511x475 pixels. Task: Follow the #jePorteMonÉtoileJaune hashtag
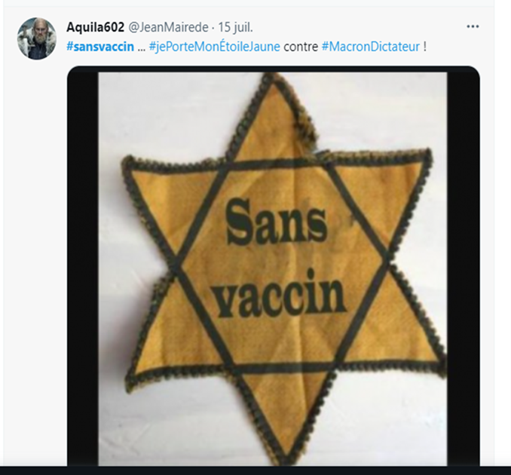(x=215, y=47)
